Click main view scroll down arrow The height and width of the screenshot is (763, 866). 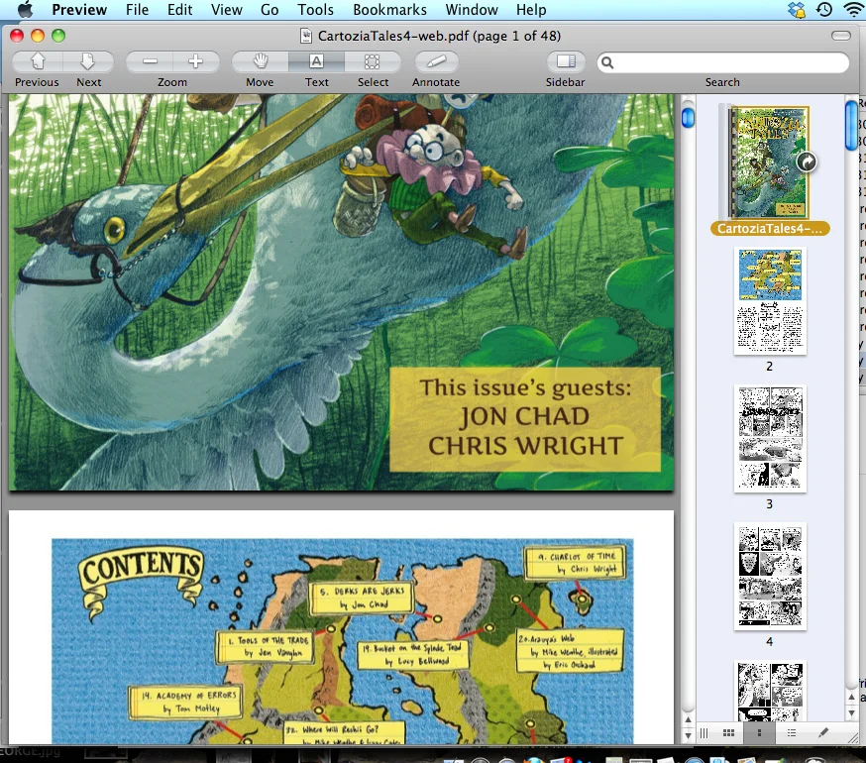688,735
